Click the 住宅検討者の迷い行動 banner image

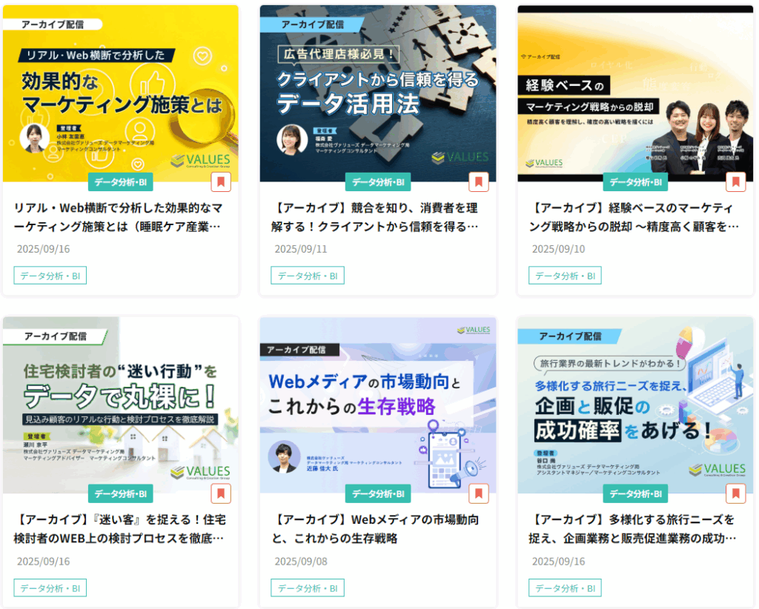click(x=121, y=404)
